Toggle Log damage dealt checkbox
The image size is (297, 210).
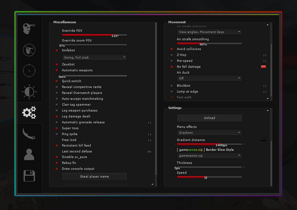coord(57,116)
